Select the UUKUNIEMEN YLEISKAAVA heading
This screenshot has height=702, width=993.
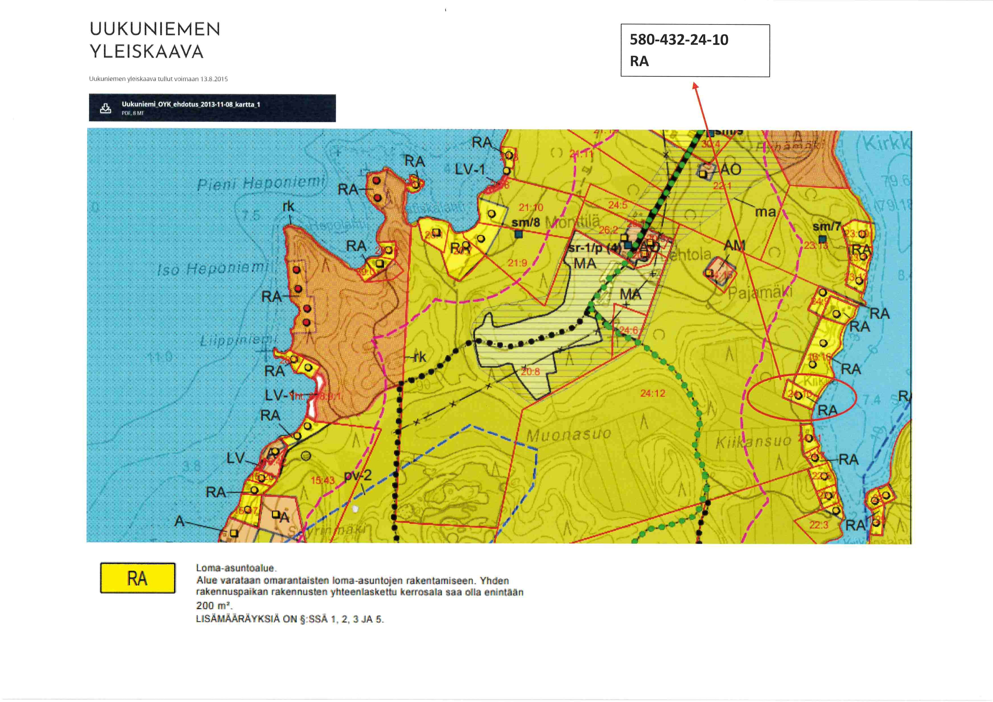click(155, 40)
